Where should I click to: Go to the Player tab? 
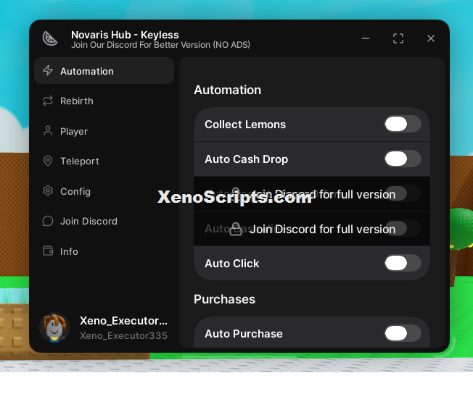[104, 131]
